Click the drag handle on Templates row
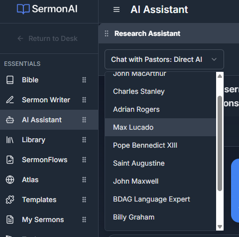239x237 pixels. 84,200
